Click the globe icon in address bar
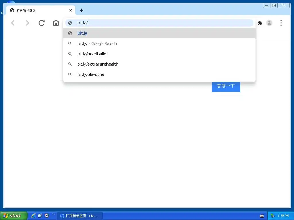The height and width of the screenshot is (220, 294). 70,23
